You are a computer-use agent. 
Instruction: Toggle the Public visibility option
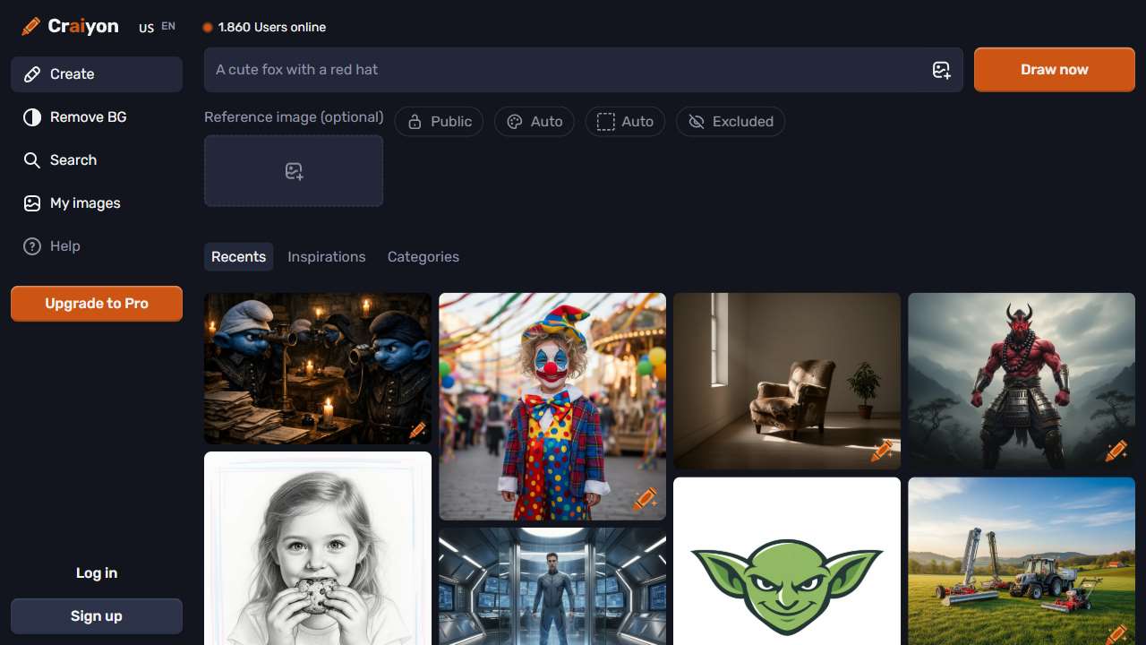439,122
